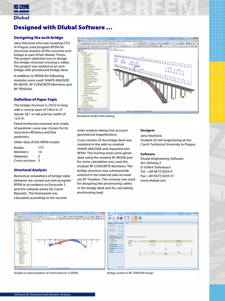Open File menu in the loading RFEM window

pos(82,41)
